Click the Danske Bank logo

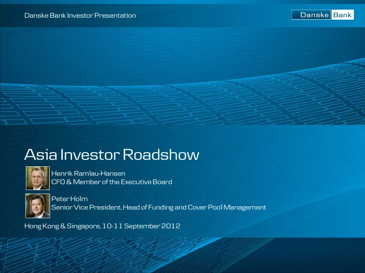(322, 15)
